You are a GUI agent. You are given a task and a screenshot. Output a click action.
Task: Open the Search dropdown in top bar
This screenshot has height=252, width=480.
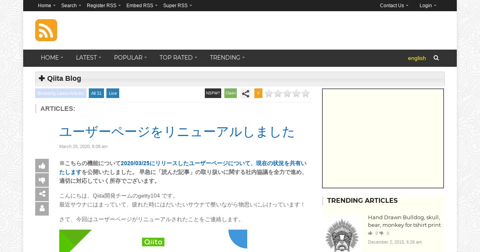(71, 6)
